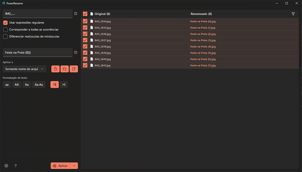Toggle the include subfolders icon button

tap(74, 69)
